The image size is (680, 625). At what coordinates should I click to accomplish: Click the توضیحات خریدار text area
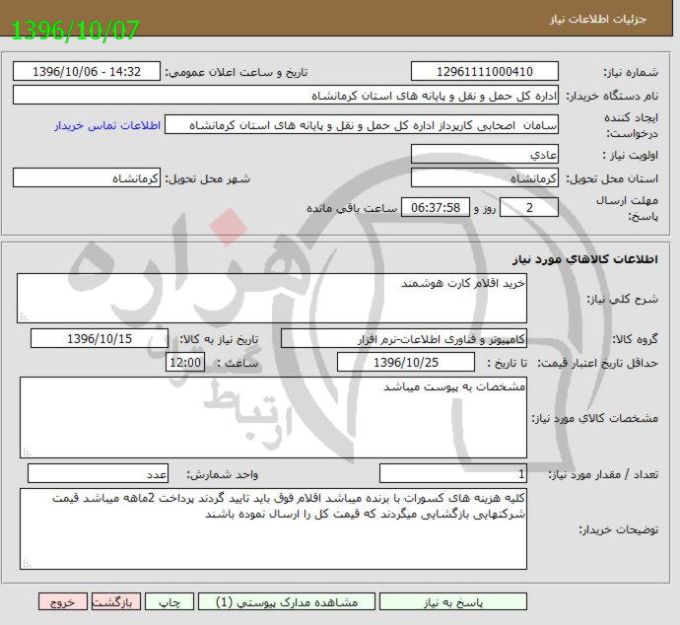pyautogui.click(x=273, y=528)
